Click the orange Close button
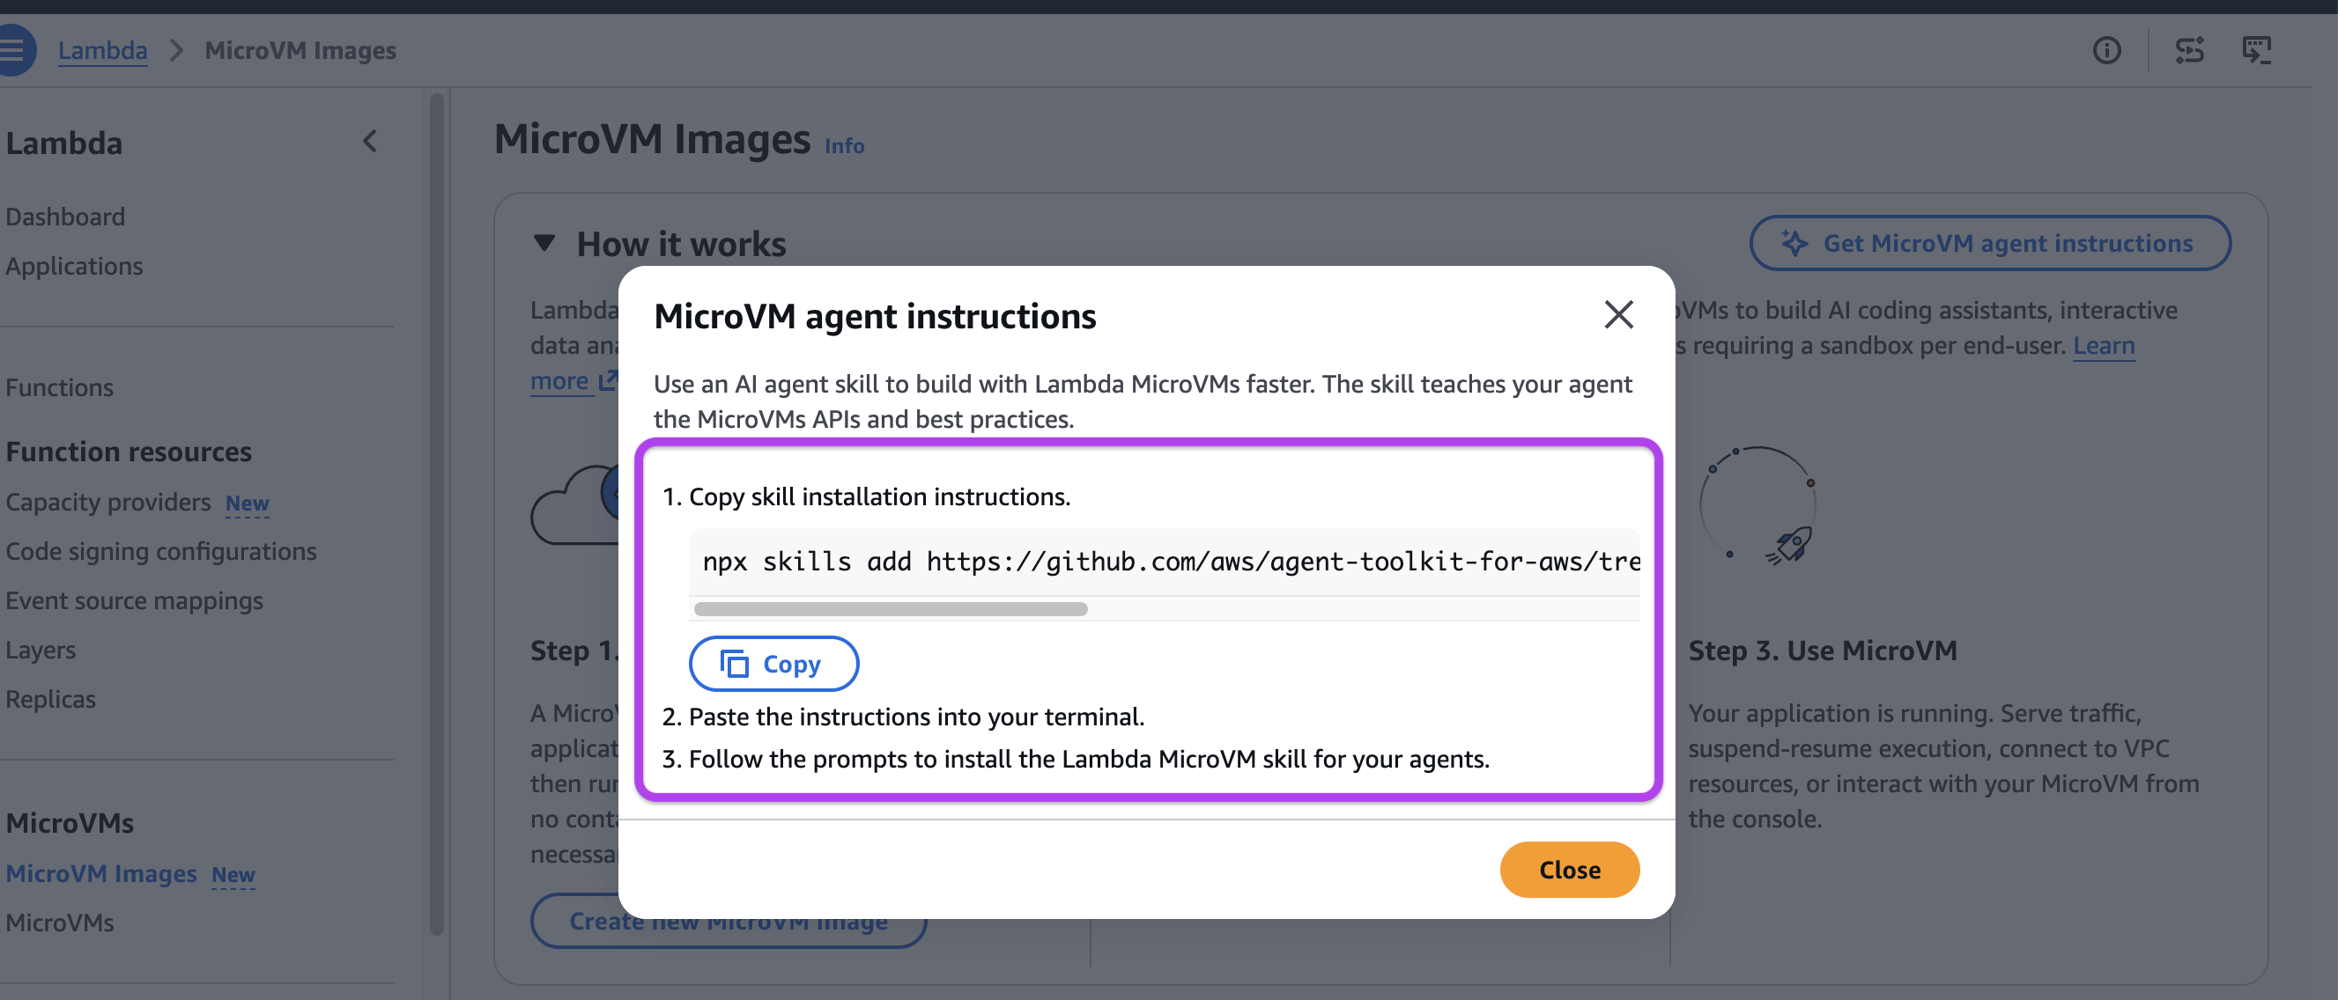This screenshot has height=1000, width=2338. (1569, 870)
